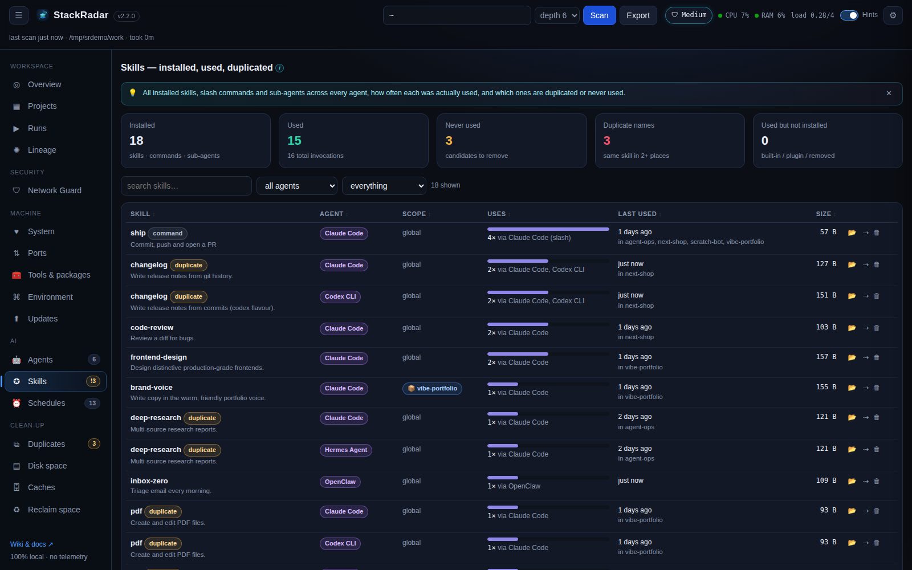Image resolution: width=912 pixels, height=570 pixels.
Task: Click the info icon beside the Skills heading
Action: (x=280, y=68)
